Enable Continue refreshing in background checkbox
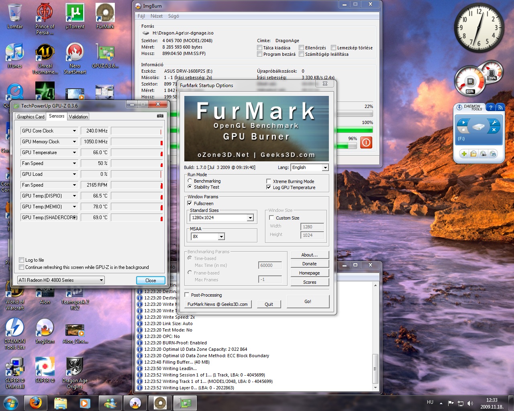The image size is (514, 411). (22, 267)
